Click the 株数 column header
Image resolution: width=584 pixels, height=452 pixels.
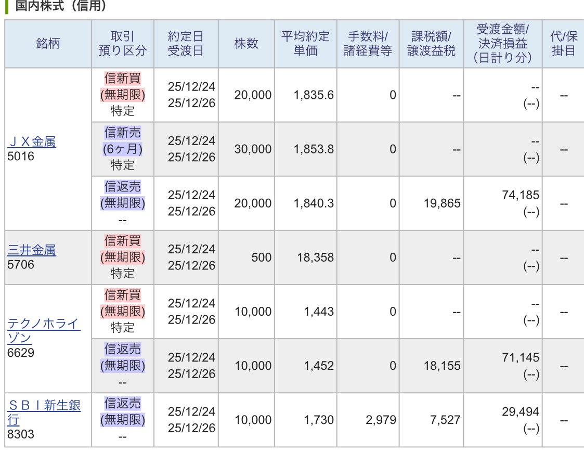[246, 44]
